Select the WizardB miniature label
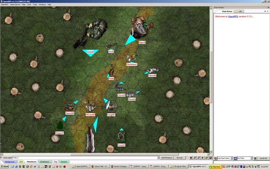Image resolution: width=270 pixels, height=169 pixels. [90, 114]
